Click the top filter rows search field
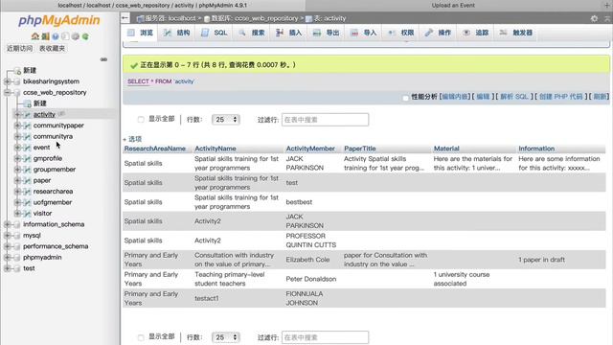This screenshot has width=613, height=345. point(325,120)
